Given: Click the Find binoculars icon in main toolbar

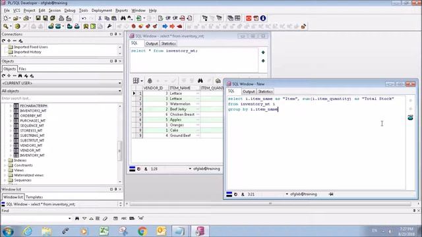Looking at the screenshot, I should click(x=123, y=18).
